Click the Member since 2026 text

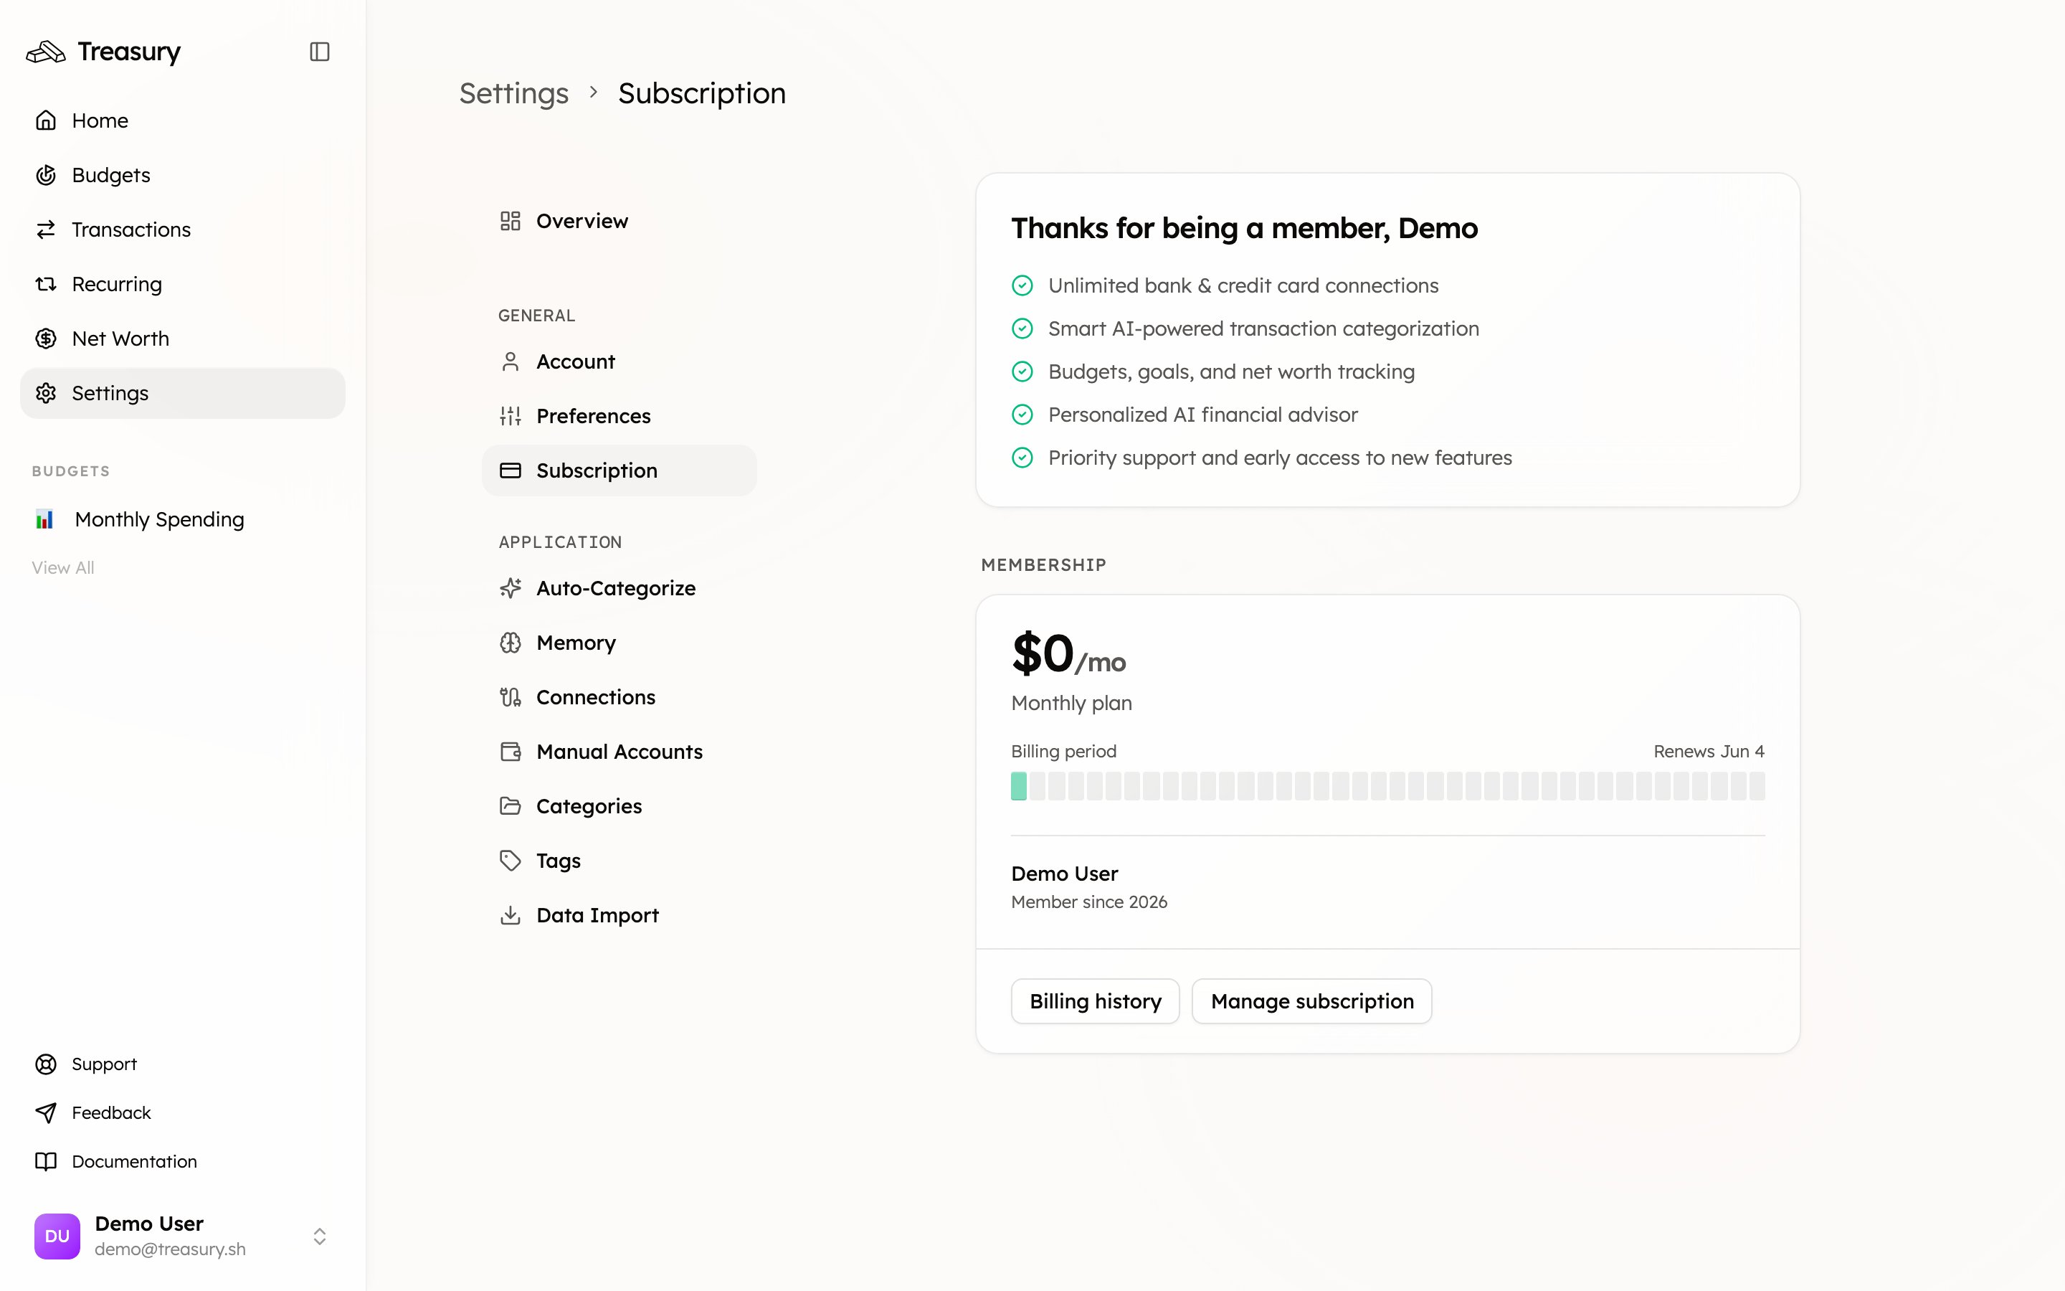point(1089,902)
